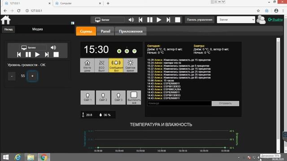Stop playback in top toolbar
Viewport: 287px width, 161px height.
[178, 20]
